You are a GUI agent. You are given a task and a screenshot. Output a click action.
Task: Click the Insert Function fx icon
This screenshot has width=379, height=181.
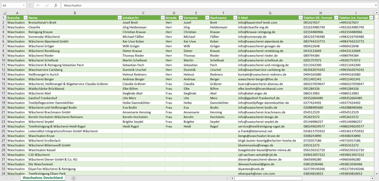pyautogui.click(x=56, y=5)
